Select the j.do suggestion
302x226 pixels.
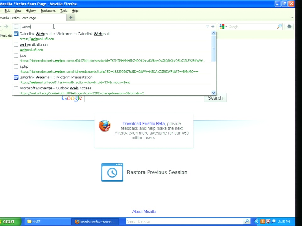click(112, 58)
